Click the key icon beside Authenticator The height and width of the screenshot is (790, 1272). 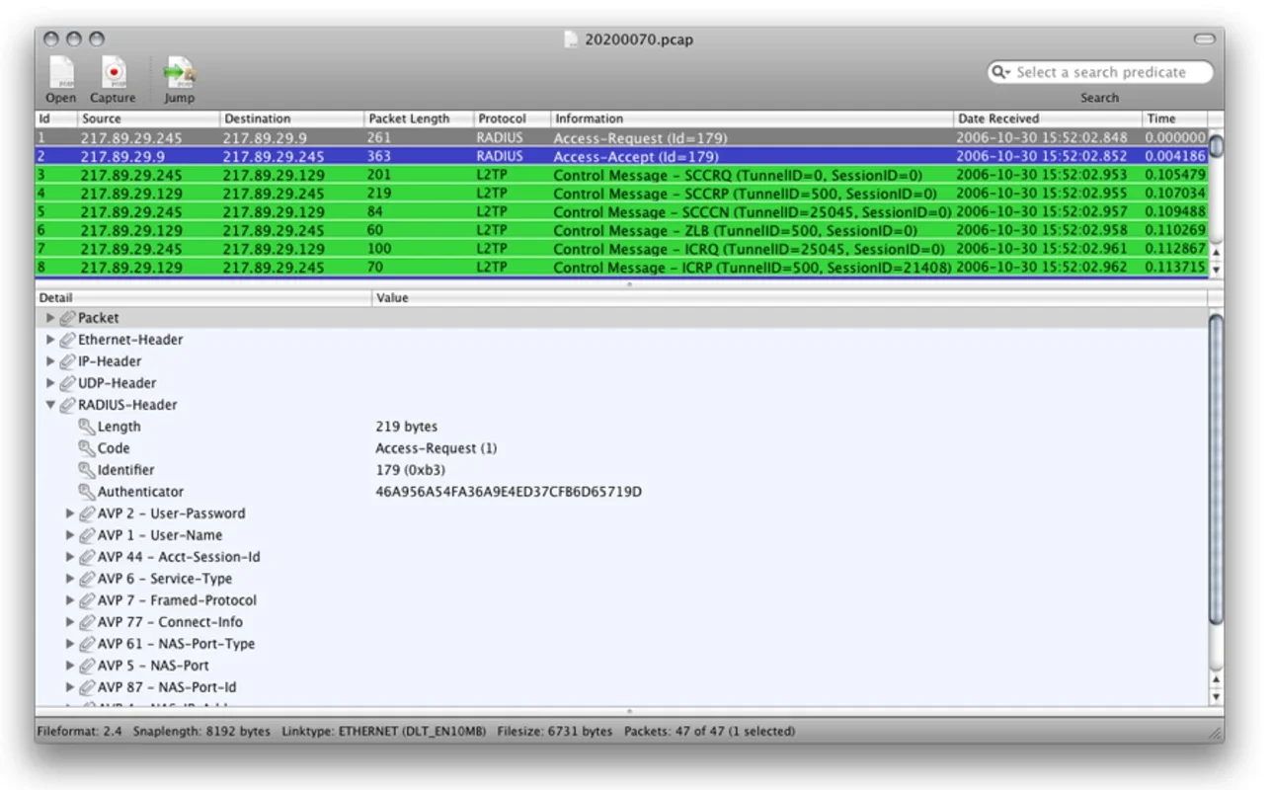[x=87, y=492]
